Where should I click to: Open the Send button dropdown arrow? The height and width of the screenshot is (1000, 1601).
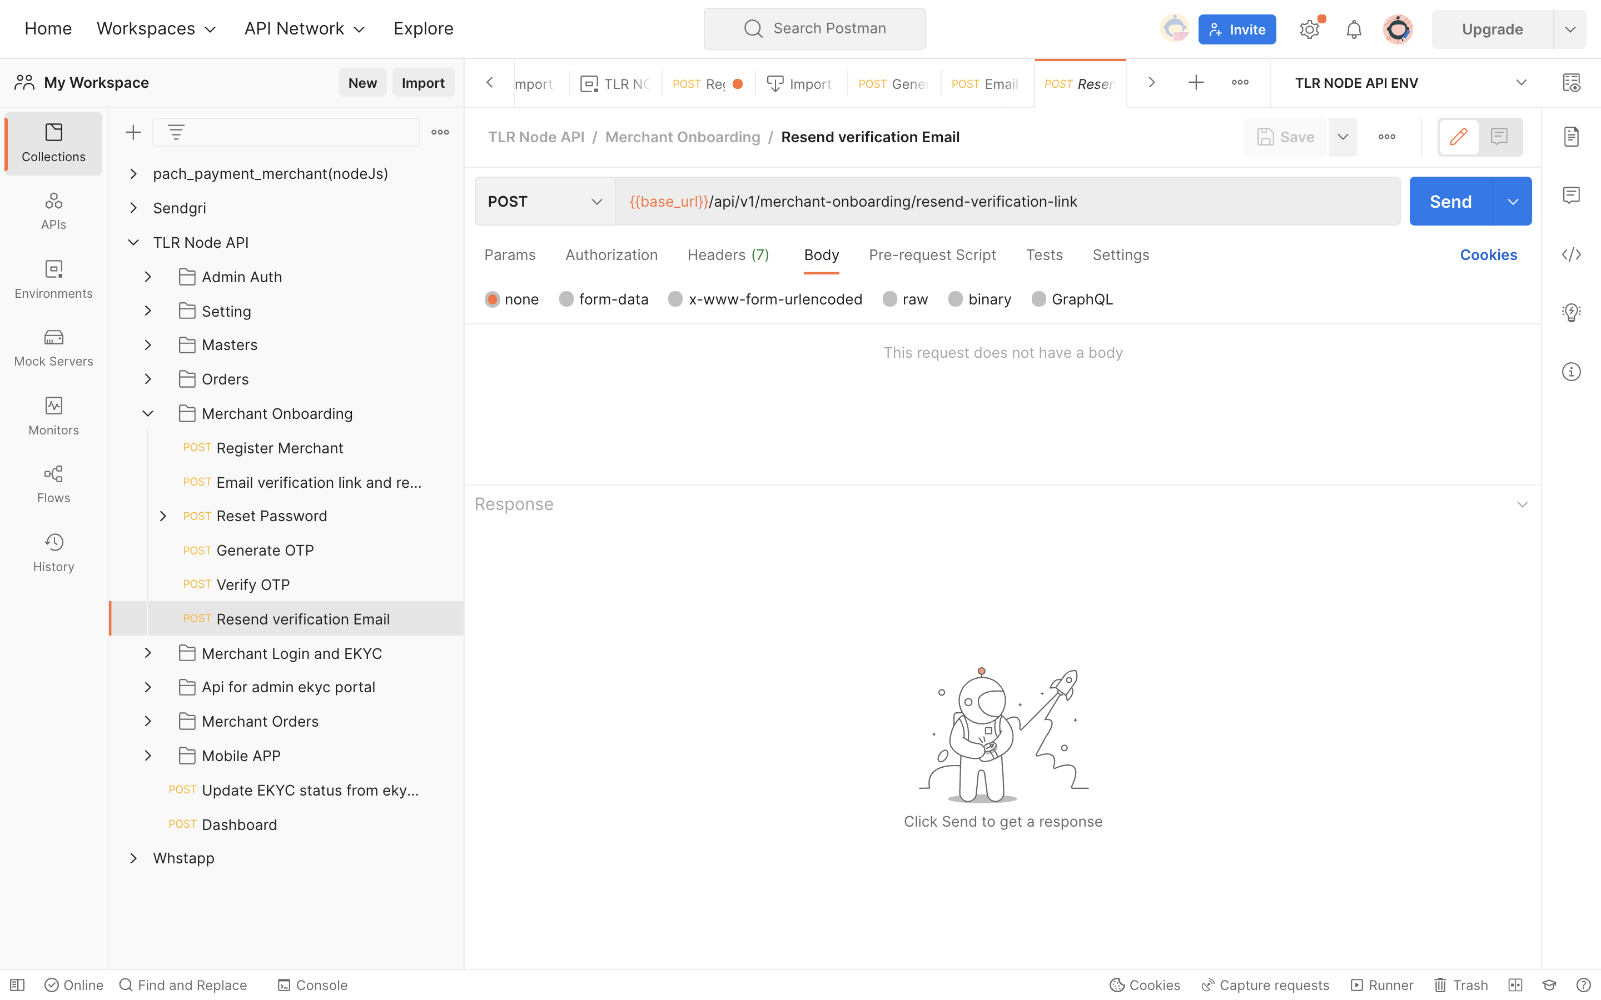pos(1513,201)
